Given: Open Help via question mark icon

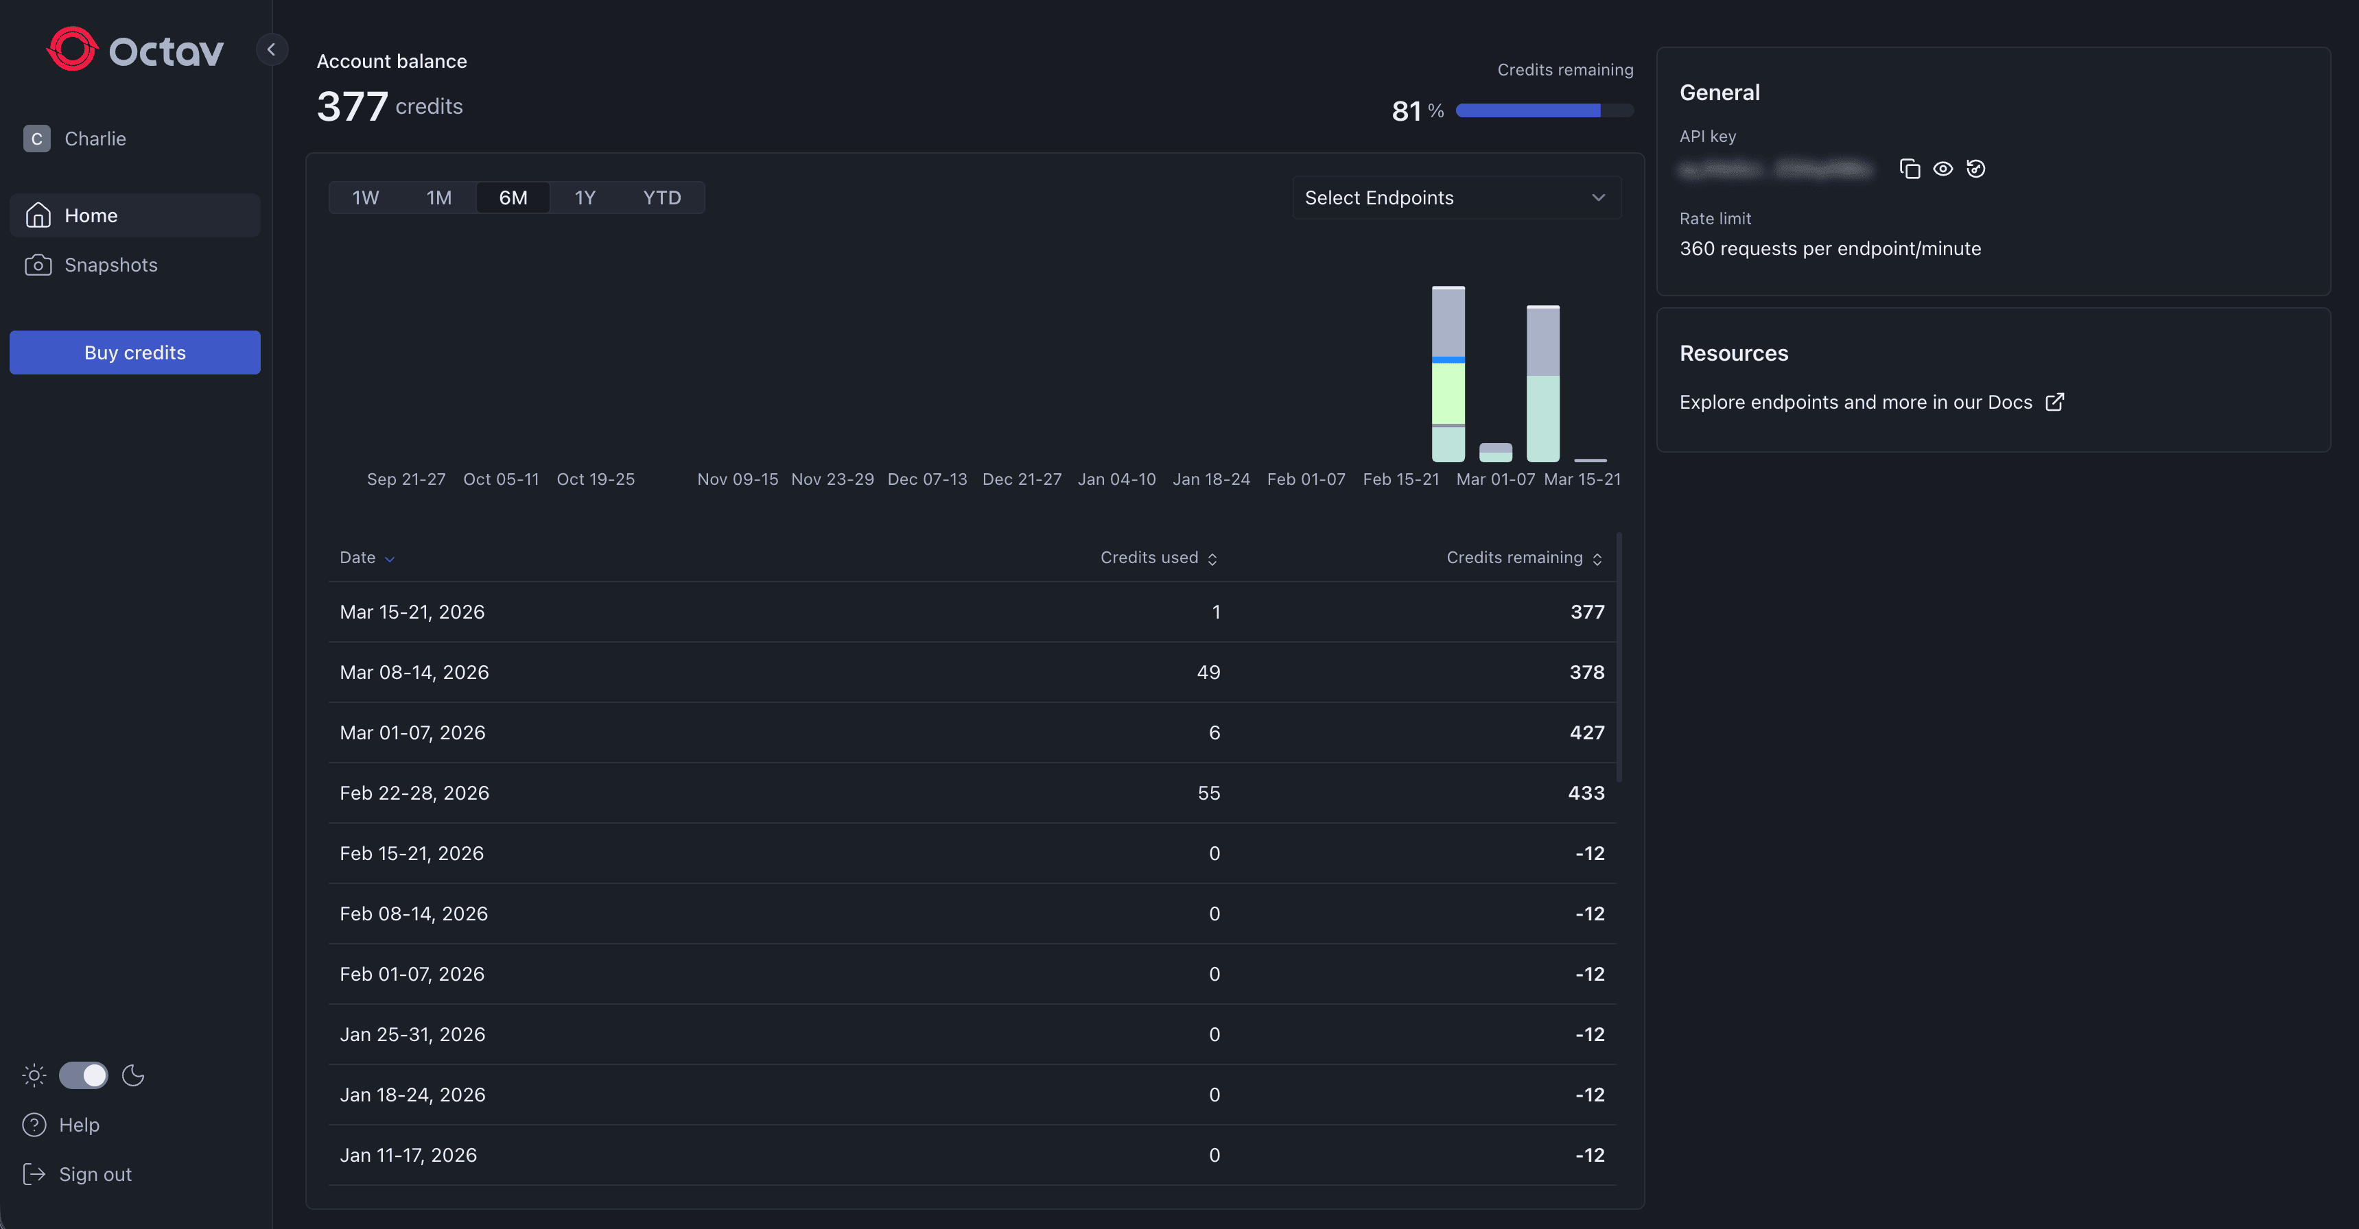Looking at the screenshot, I should click(33, 1125).
